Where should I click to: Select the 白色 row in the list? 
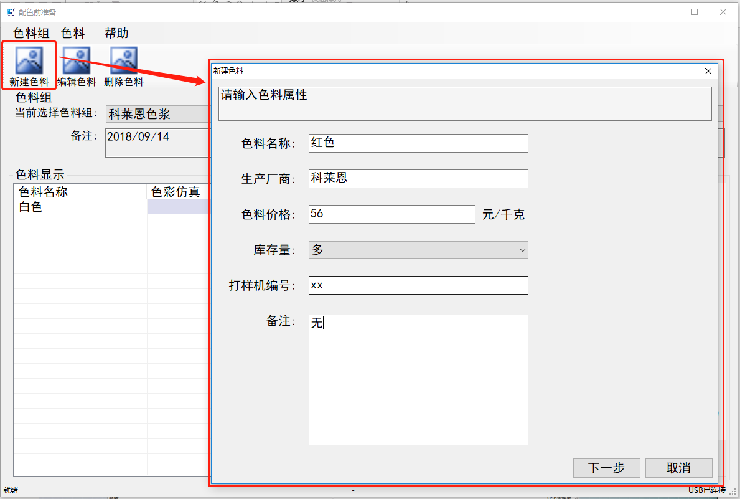click(x=80, y=207)
